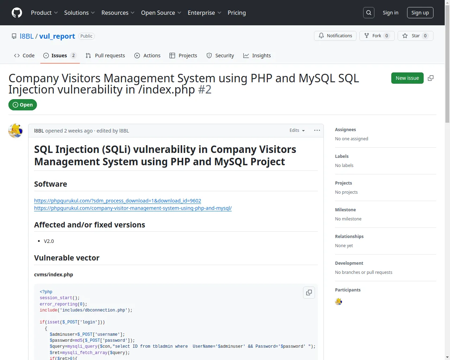Expand the Open Source menu
Image resolution: width=450 pixels, height=360 pixels.
pos(161,13)
